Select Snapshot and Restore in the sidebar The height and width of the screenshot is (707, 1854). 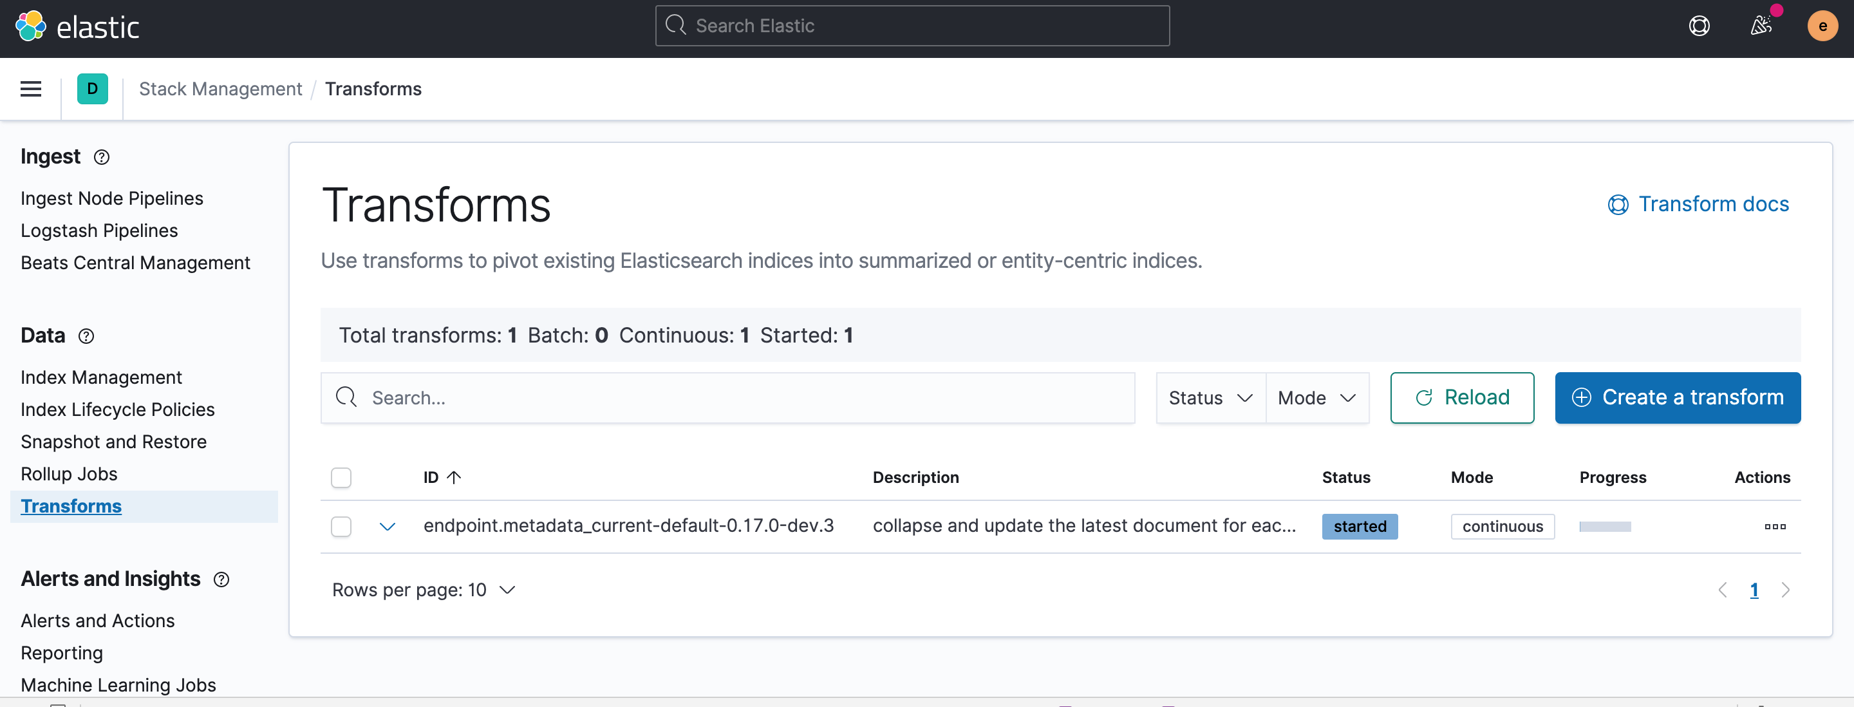click(113, 441)
